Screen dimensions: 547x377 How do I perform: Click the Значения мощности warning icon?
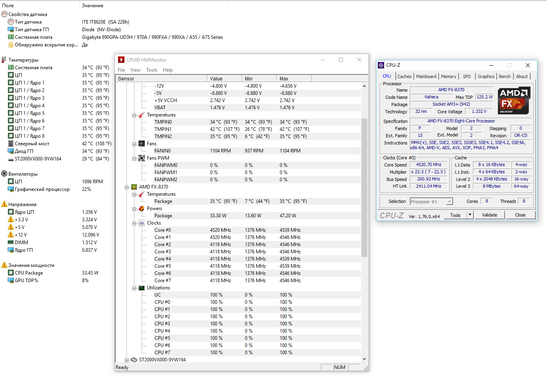tap(4, 265)
